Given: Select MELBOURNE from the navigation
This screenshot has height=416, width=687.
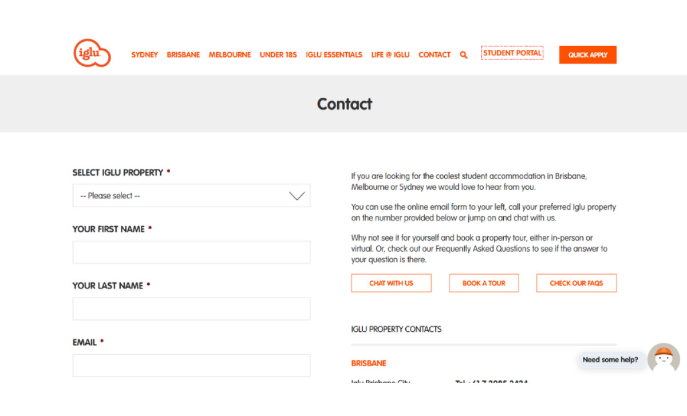Looking at the screenshot, I should (230, 54).
